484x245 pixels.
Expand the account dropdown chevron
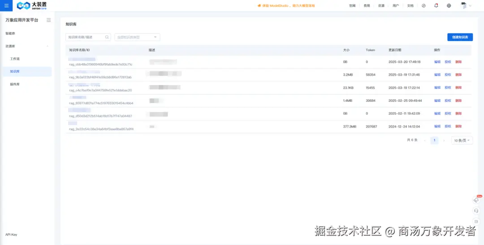[x=470, y=5]
